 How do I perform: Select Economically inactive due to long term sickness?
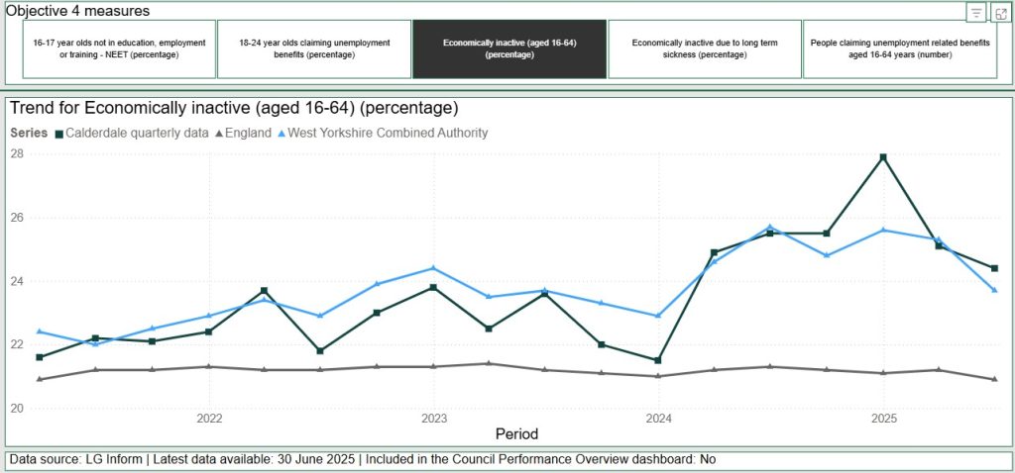click(705, 49)
